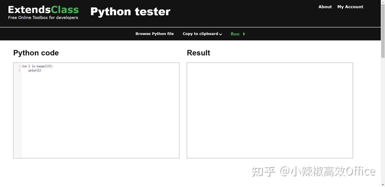This screenshot has width=385, height=187.
Task: Click line number 2 in the gutter
Action: (19, 70)
